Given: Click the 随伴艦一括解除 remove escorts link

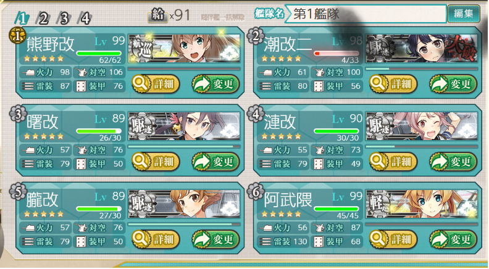Looking at the screenshot, I should point(223,17).
